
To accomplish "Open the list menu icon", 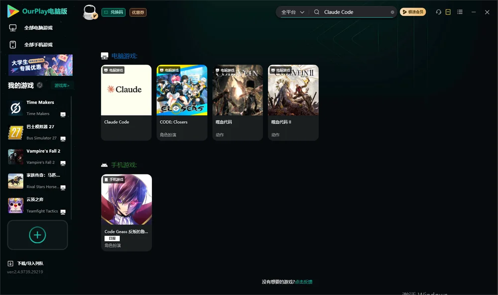I will 460,12.
